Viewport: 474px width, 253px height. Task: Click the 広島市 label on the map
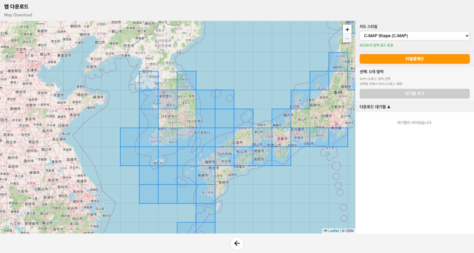[237, 143]
